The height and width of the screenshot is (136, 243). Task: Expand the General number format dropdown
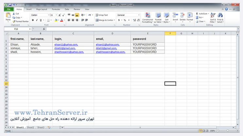coord(139,15)
